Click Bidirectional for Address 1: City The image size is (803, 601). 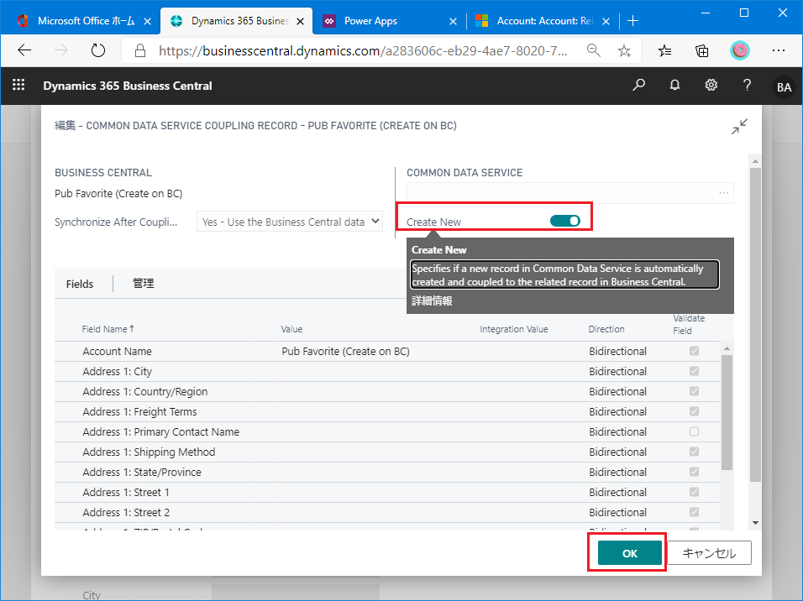point(617,371)
